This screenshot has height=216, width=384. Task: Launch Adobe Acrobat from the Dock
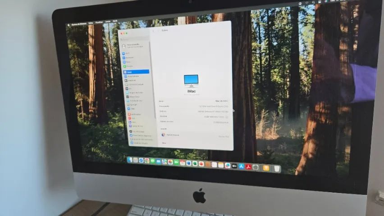coord(248,167)
